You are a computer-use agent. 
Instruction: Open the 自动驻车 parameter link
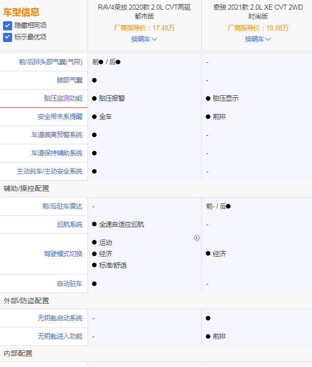70,284
